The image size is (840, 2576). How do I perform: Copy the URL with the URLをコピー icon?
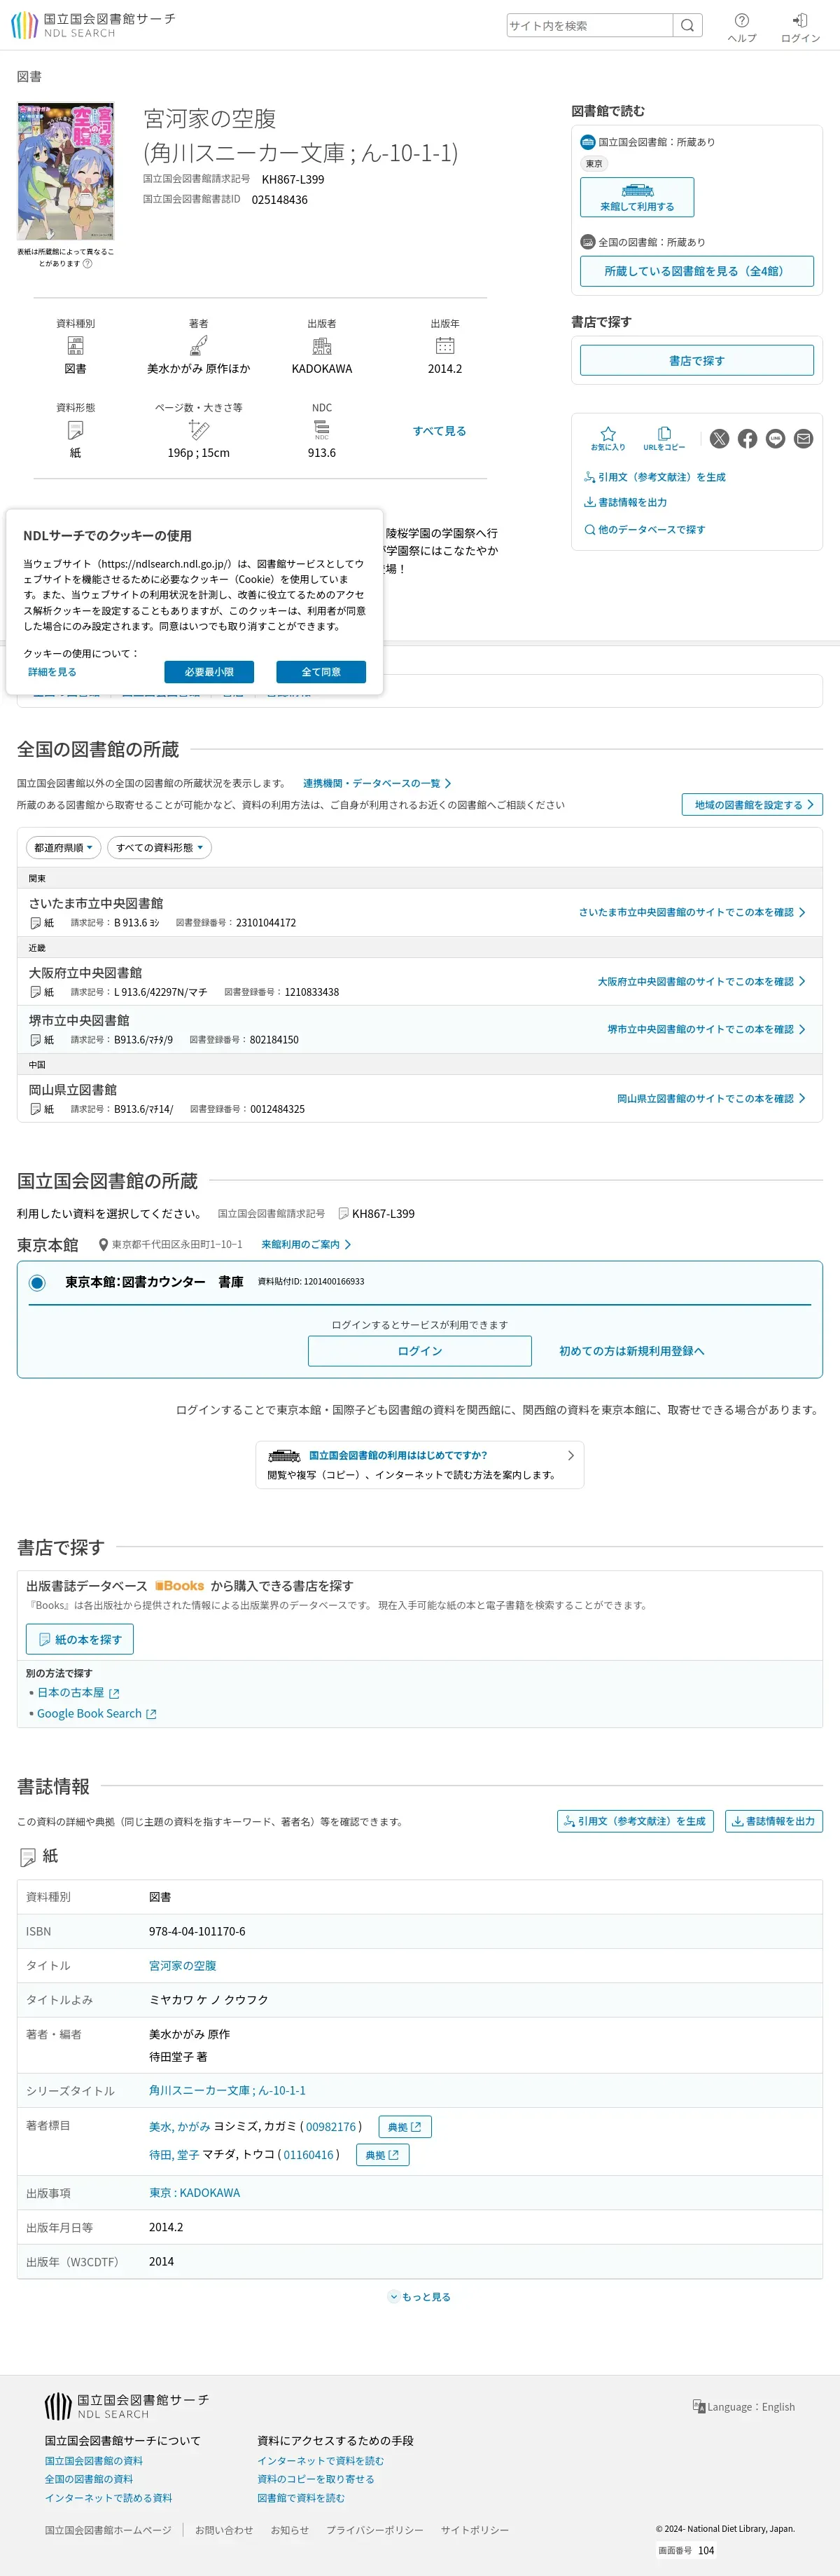(664, 438)
